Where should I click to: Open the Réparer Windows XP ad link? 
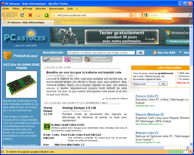[x=150, y=114]
